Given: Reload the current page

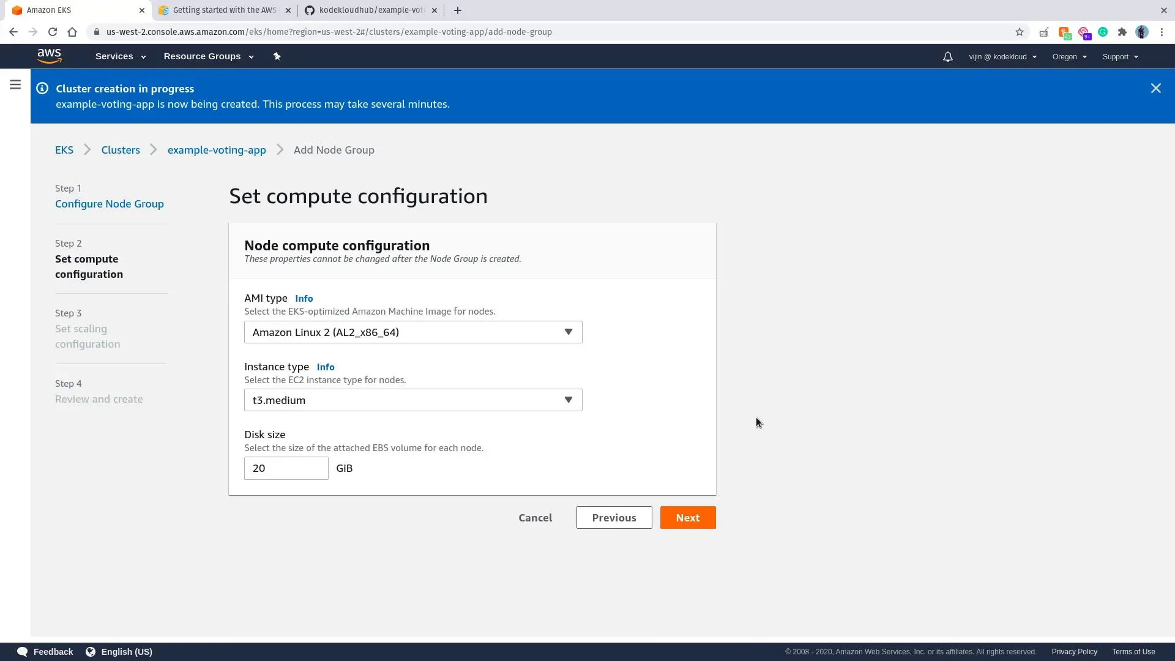Looking at the screenshot, I should click(53, 32).
